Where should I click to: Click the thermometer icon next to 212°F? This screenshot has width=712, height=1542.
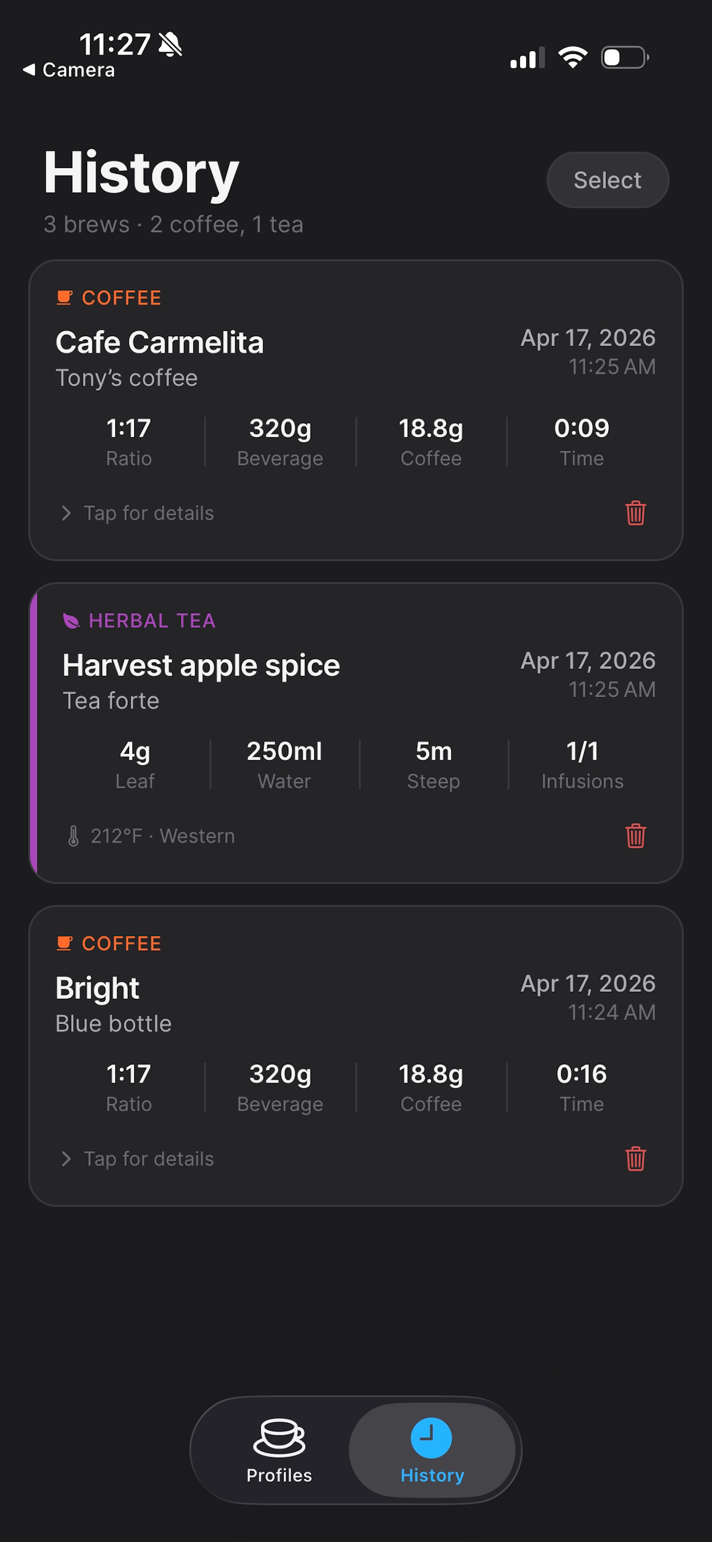click(x=73, y=836)
